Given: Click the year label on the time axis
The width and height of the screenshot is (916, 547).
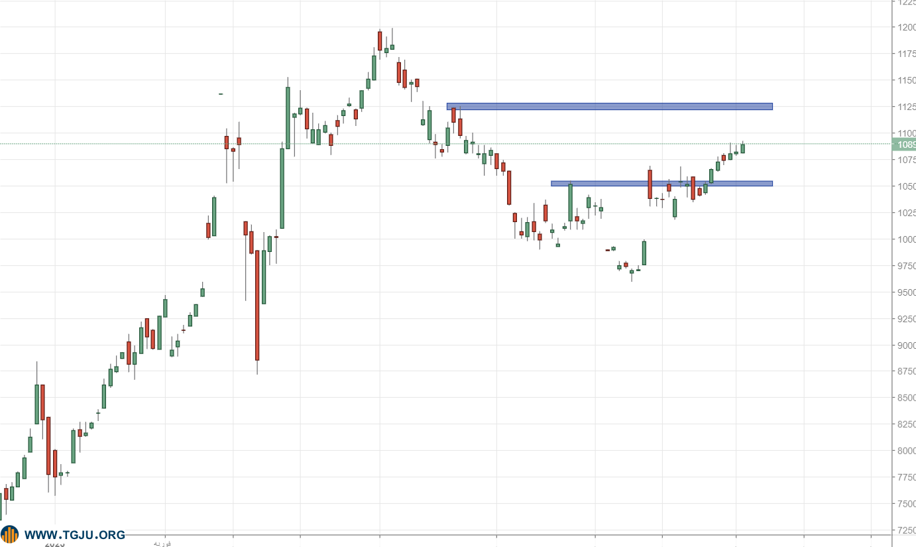Looking at the screenshot, I should coord(54,544).
